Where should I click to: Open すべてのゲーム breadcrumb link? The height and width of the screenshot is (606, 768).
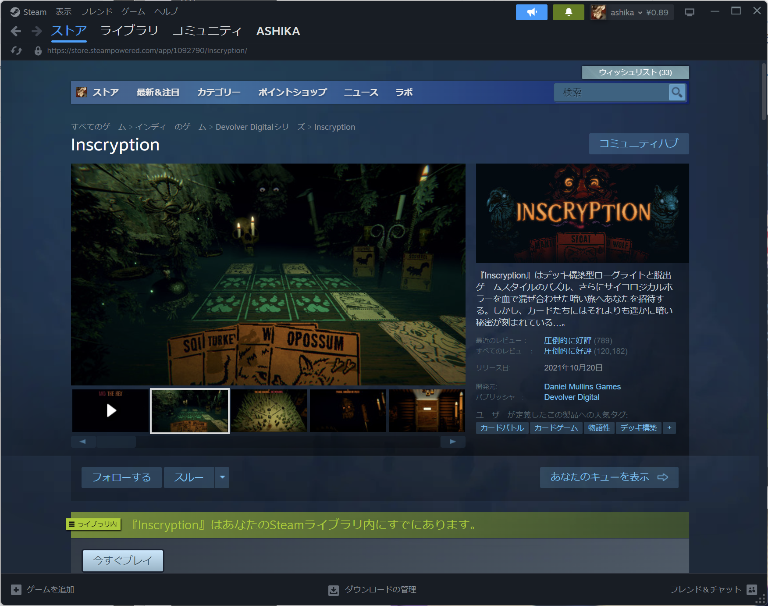(x=99, y=127)
